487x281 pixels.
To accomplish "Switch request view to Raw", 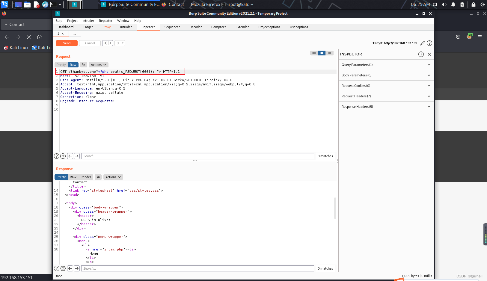I will (x=73, y=65).
